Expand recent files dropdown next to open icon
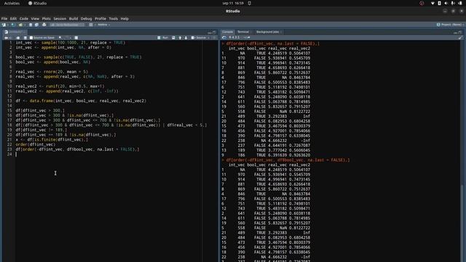Viewport: 466px width, 262px height. pos(24,25)
